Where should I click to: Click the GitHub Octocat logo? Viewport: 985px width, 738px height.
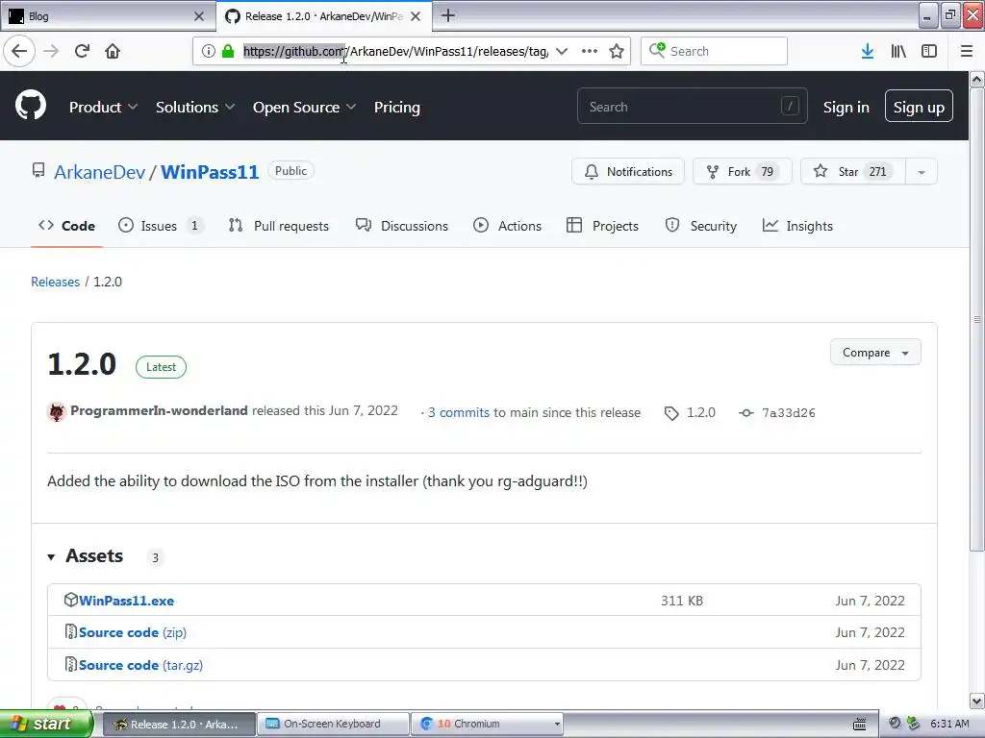(x=31, y=105)
